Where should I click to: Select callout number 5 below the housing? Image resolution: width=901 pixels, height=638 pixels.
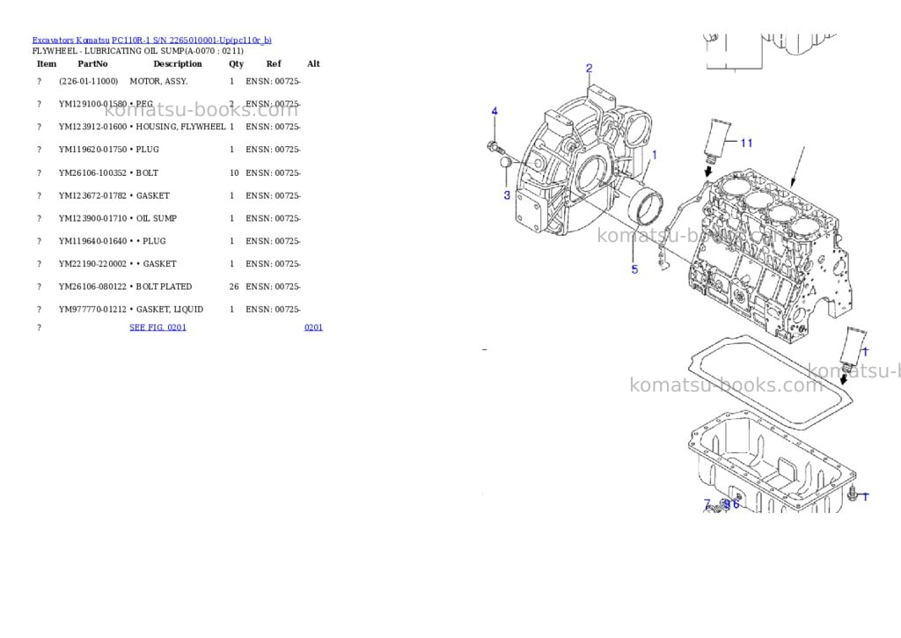[x=634, y=269]
